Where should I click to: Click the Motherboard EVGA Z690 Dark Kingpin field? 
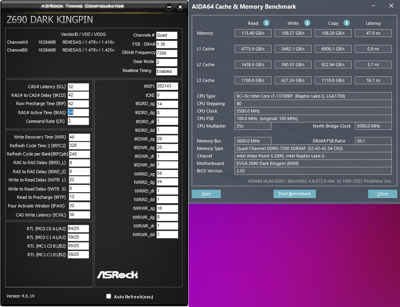pos(313,163)
